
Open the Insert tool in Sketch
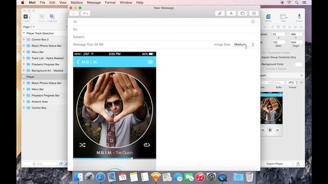(x=27, y=17)
